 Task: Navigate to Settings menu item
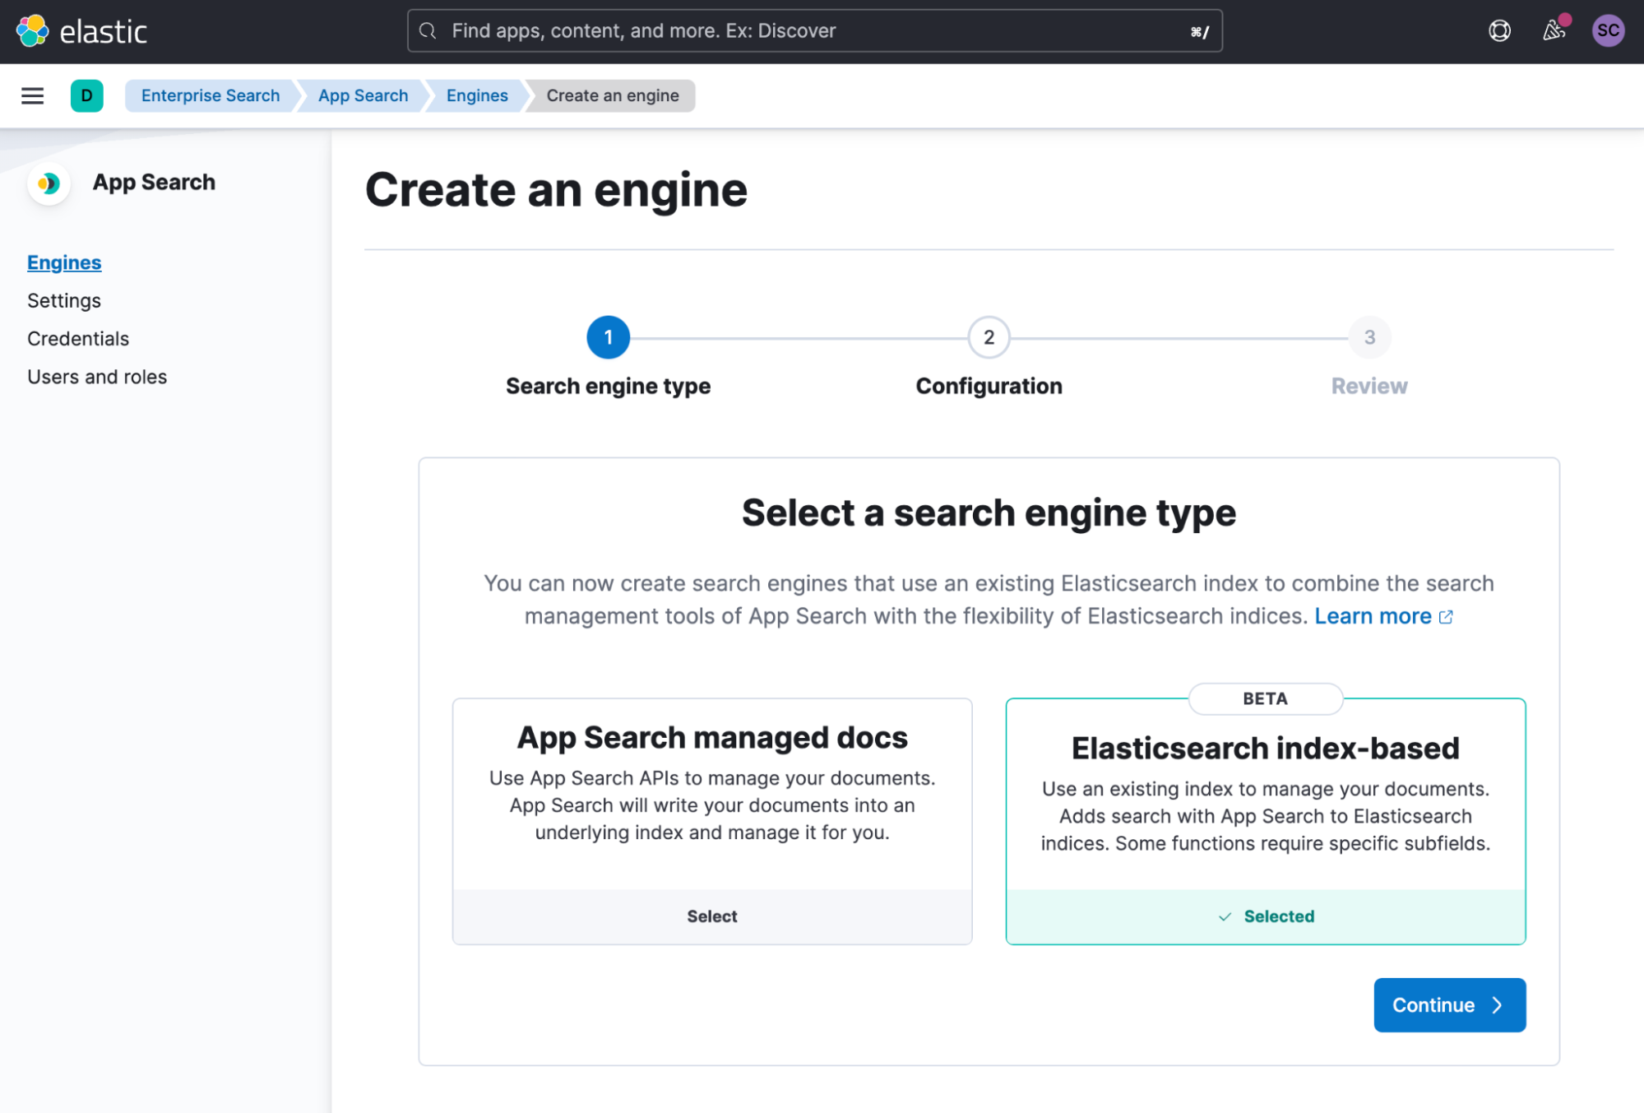(65, 299)
